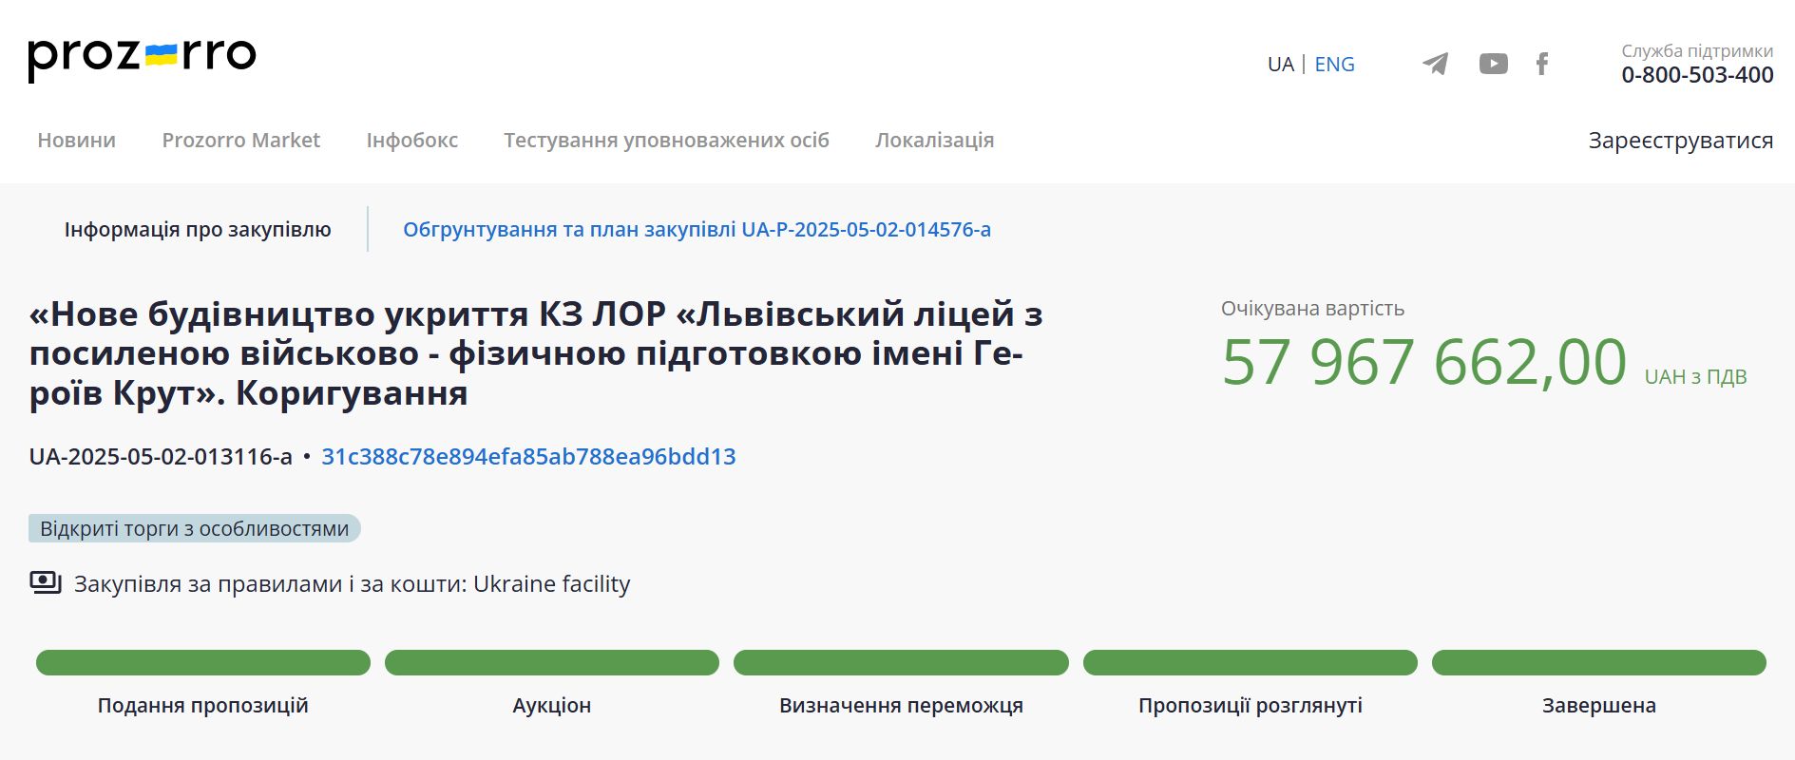Open Тестування уповноважених осіб page
The width and height of the screenshot is (1795, 760).
coord(666,141)
